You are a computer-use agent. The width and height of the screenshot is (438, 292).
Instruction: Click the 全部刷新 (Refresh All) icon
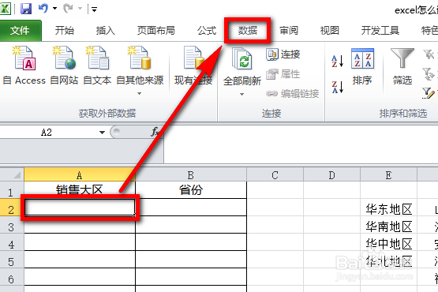(242, 59)
